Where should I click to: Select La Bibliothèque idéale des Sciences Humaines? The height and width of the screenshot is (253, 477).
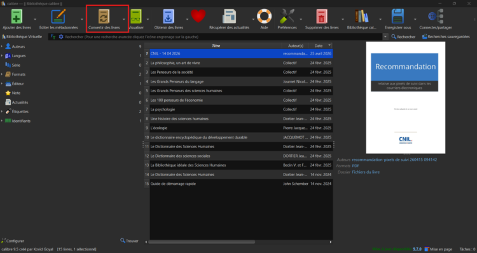tap(241, 165)
